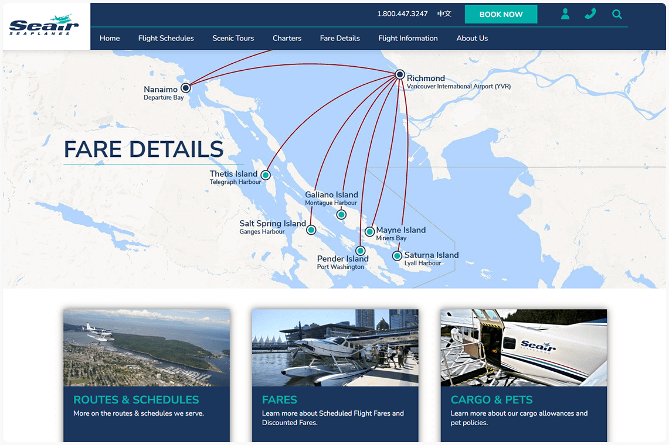Switch language to Chinese (中文)
This screenshot has height=445, width=669.
pos(444,14)
